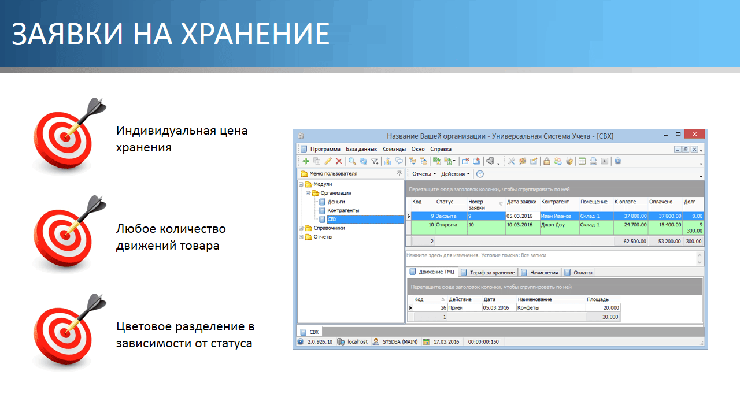Screen dimensions: 740x416
Task: Open the База данных menu
Action: click(x=361, y=149)
